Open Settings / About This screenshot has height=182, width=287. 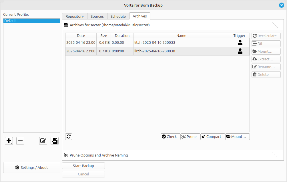(32, 167)
